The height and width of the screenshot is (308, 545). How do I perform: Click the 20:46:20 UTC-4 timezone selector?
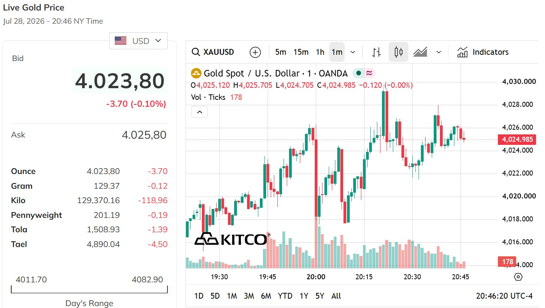504,296
